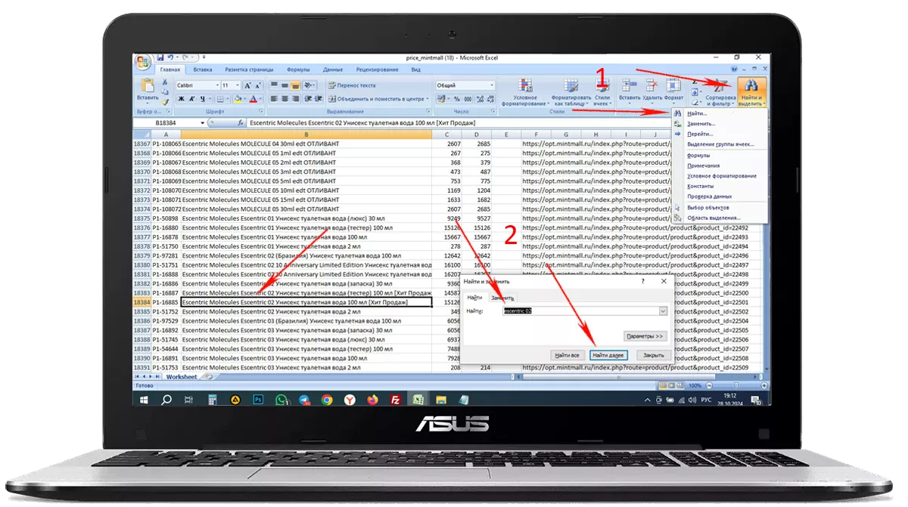Open the Вставить paste options arrow
Screen dimensions: 908x507
(148, 104)
